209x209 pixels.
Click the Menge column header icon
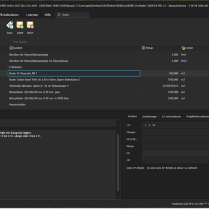click(143, 48)
